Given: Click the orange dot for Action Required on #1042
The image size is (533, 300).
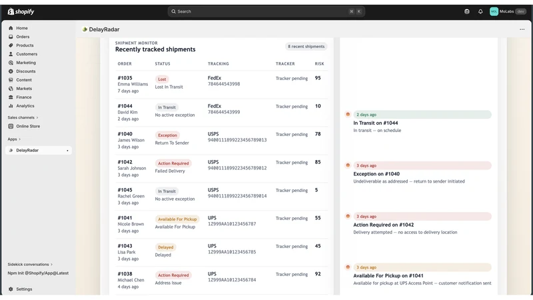Looking at the screenshot, I should click(x=348, y=216).
